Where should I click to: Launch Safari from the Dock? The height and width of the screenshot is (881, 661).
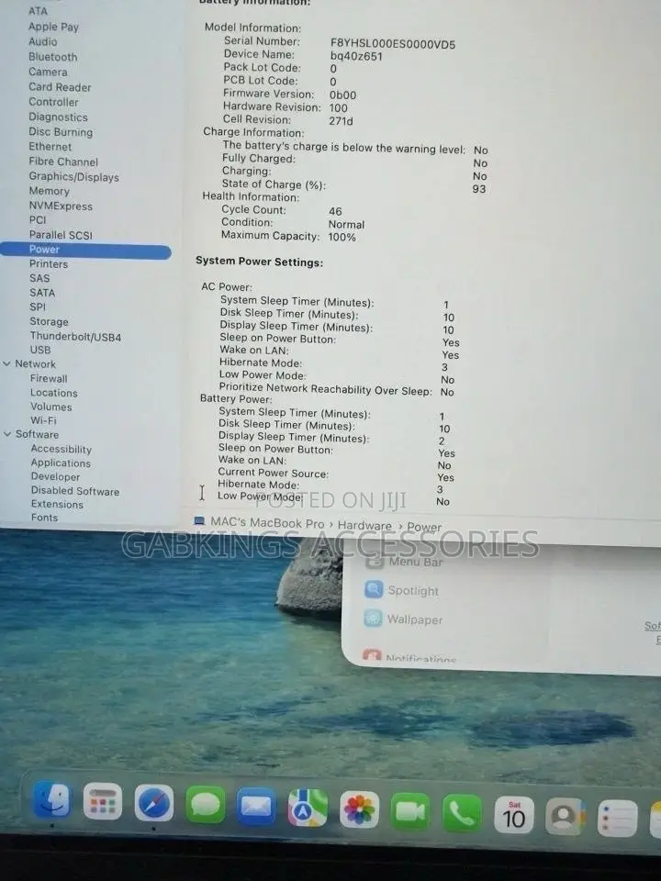(154, 803)
